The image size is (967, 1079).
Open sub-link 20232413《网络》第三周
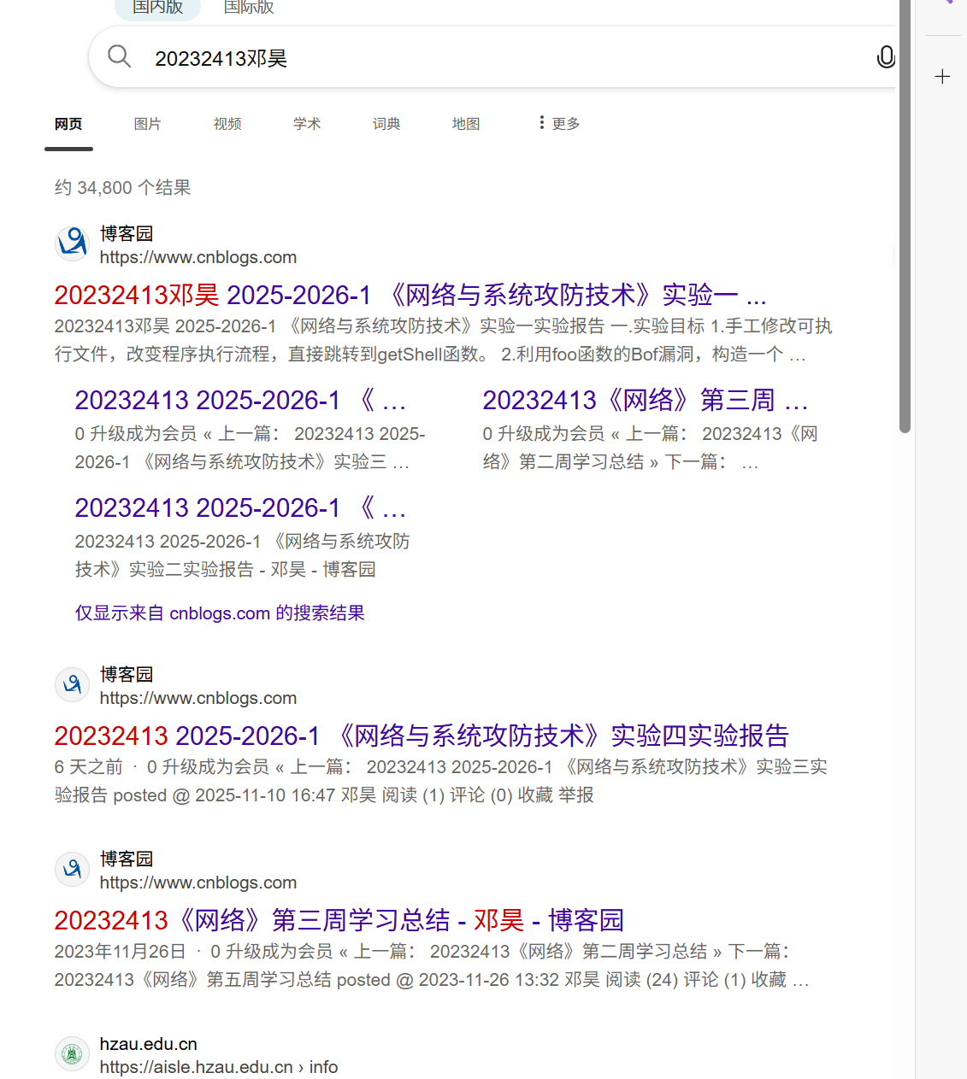(646, 400)
